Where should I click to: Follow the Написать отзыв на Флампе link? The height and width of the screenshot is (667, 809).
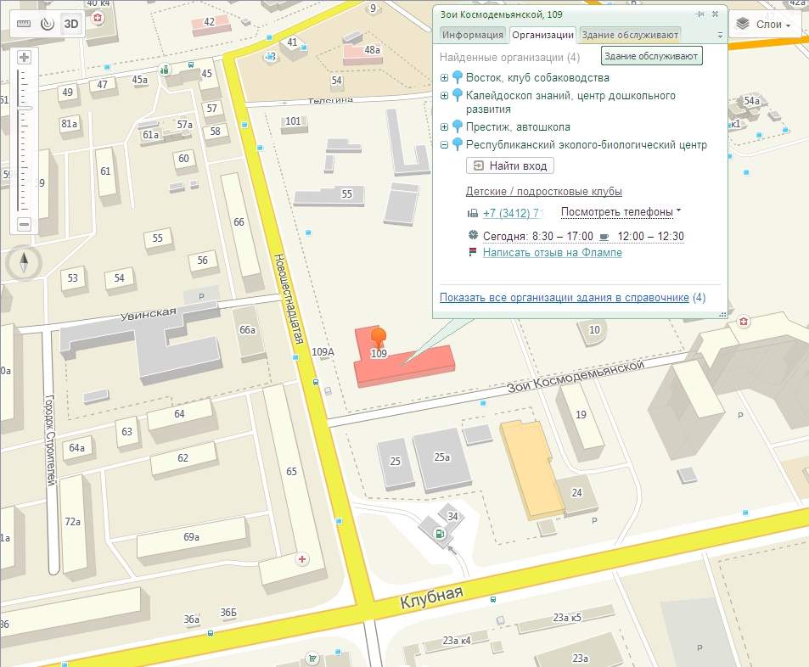coord(552,253)
